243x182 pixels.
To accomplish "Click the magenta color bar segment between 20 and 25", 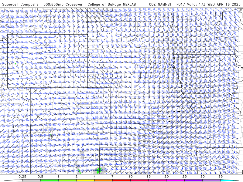I will click(x=176, y=180).
